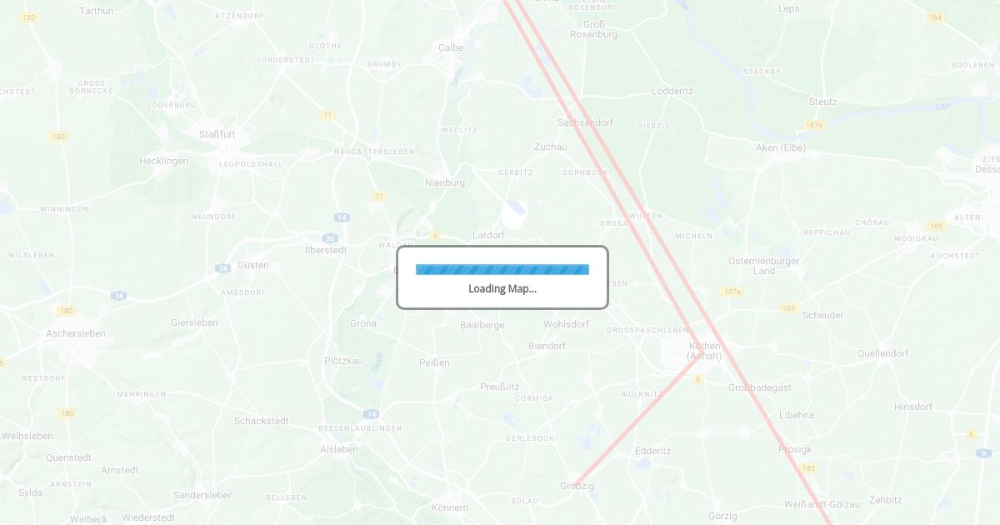Select the Aschersleben town label
Viewport: 1000px width, 525px height.
(x=76, y=333)
